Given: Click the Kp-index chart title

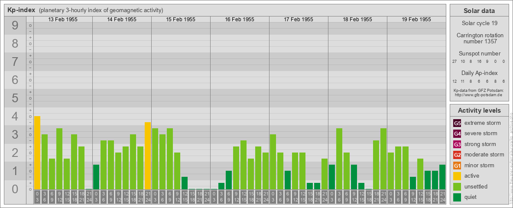Looking at the screenshot, I should click(x=21, y=10).
